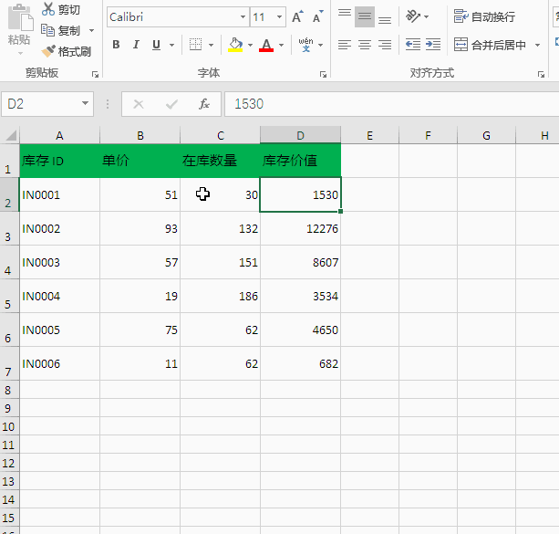
Task: Click the Cut (剪切) scissors icon
Action: (x=48, y=9)
